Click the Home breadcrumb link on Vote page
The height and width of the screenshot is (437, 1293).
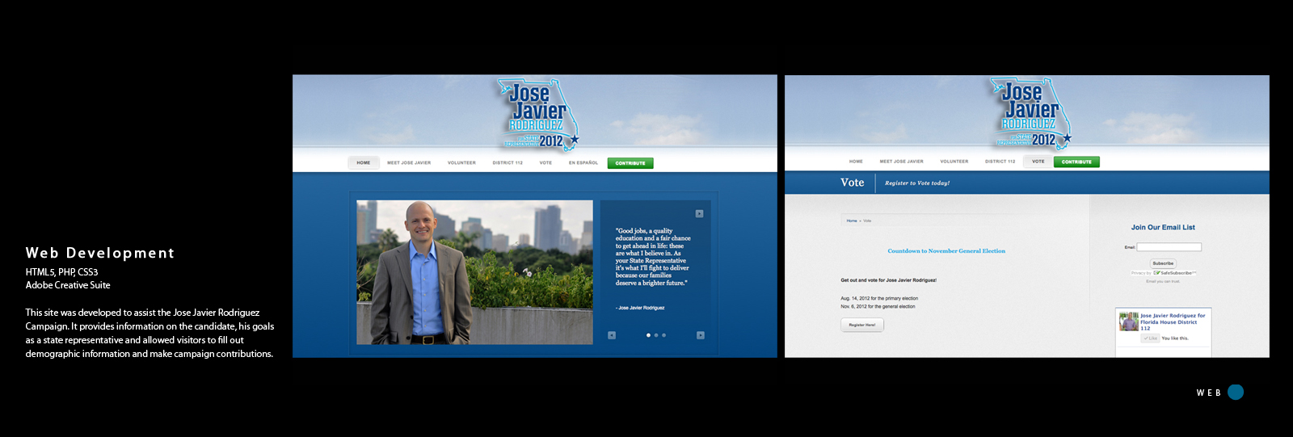click(x=852, y=221)
